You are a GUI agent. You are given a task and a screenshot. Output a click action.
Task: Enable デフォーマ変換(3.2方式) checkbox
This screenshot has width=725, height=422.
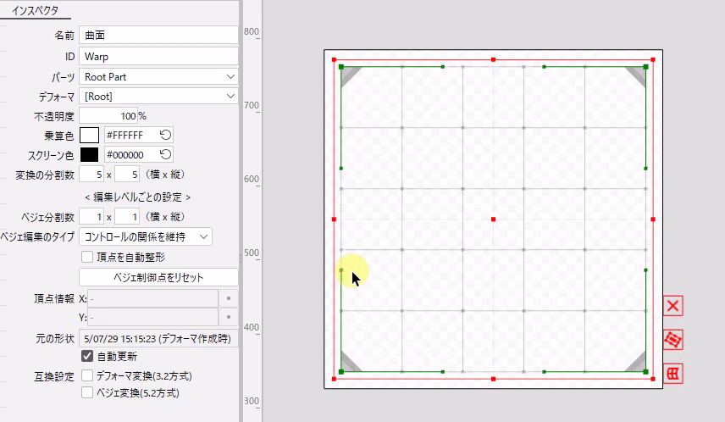pyautogui.click(x=86, y=375)
